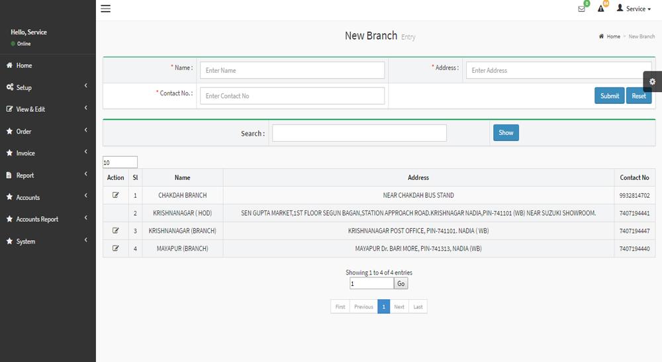The image size is (662, 362).
Task: Click the Home breadcrumb link
Action: (613, 36)
